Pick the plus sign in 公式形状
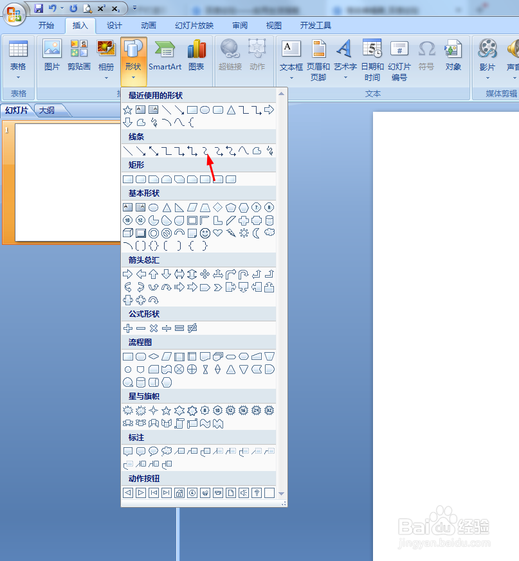Image resolution: width=519 pixels, height=561 pixels. (x=128, y=328)
